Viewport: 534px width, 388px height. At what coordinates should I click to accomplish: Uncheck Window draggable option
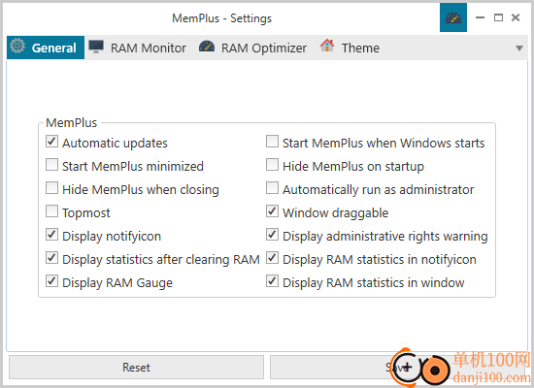click(272, 211)
